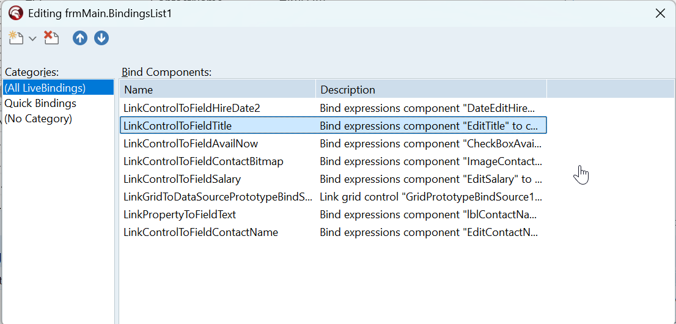Viewport: 676px width, 324px height.
Task: Select LinkControlToFieldHireDate2 binding
Action: (x=192, y=108)
